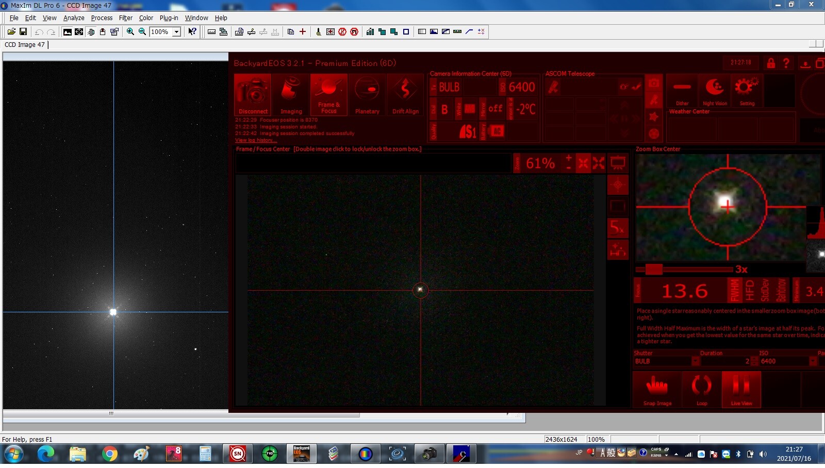825x468 pixels.
Task: Click the taskbar clock showing 21:27
Action: (x=794, y=454)
